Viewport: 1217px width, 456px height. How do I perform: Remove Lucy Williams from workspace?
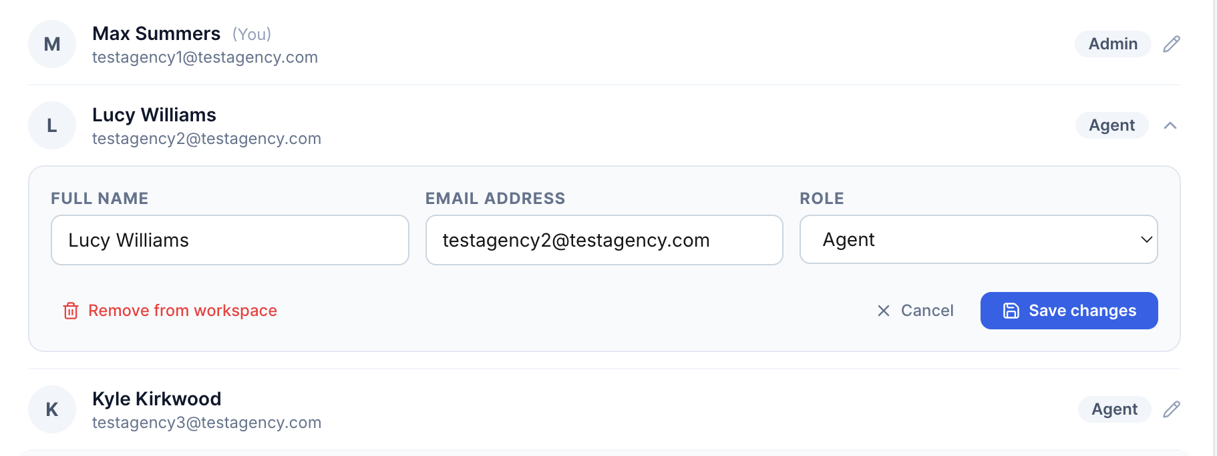pyautogui.click(x=182, y=311)
